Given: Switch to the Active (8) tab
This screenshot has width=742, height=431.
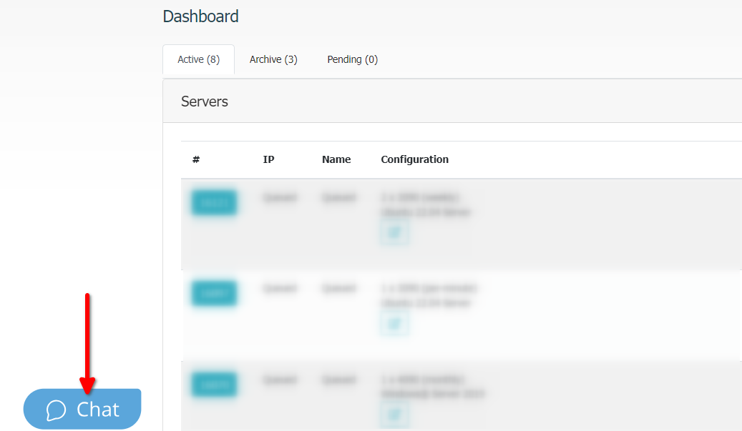Looking at the screenshot, I should tap(199, 59).
